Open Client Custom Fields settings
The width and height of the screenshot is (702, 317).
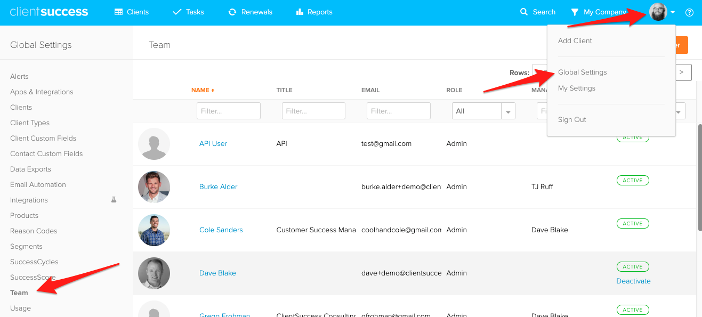43,138
